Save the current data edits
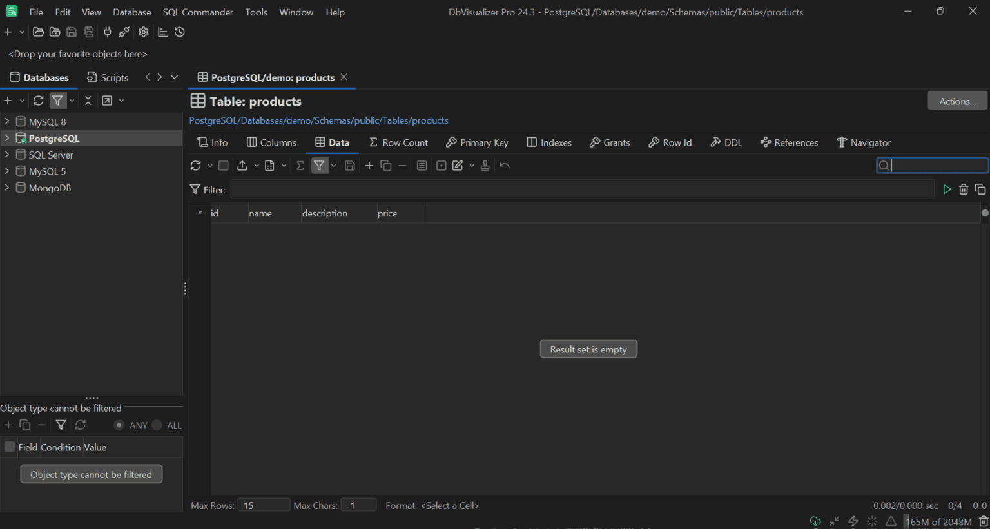 tap(349, 165)
